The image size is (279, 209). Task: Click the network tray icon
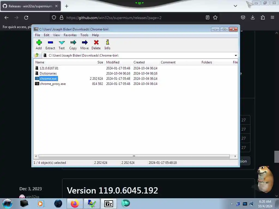[x=245, y=204]
